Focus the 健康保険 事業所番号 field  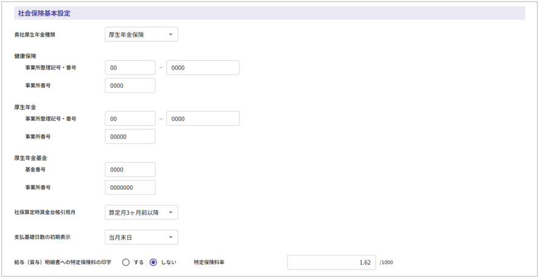[x=130, y=86]
